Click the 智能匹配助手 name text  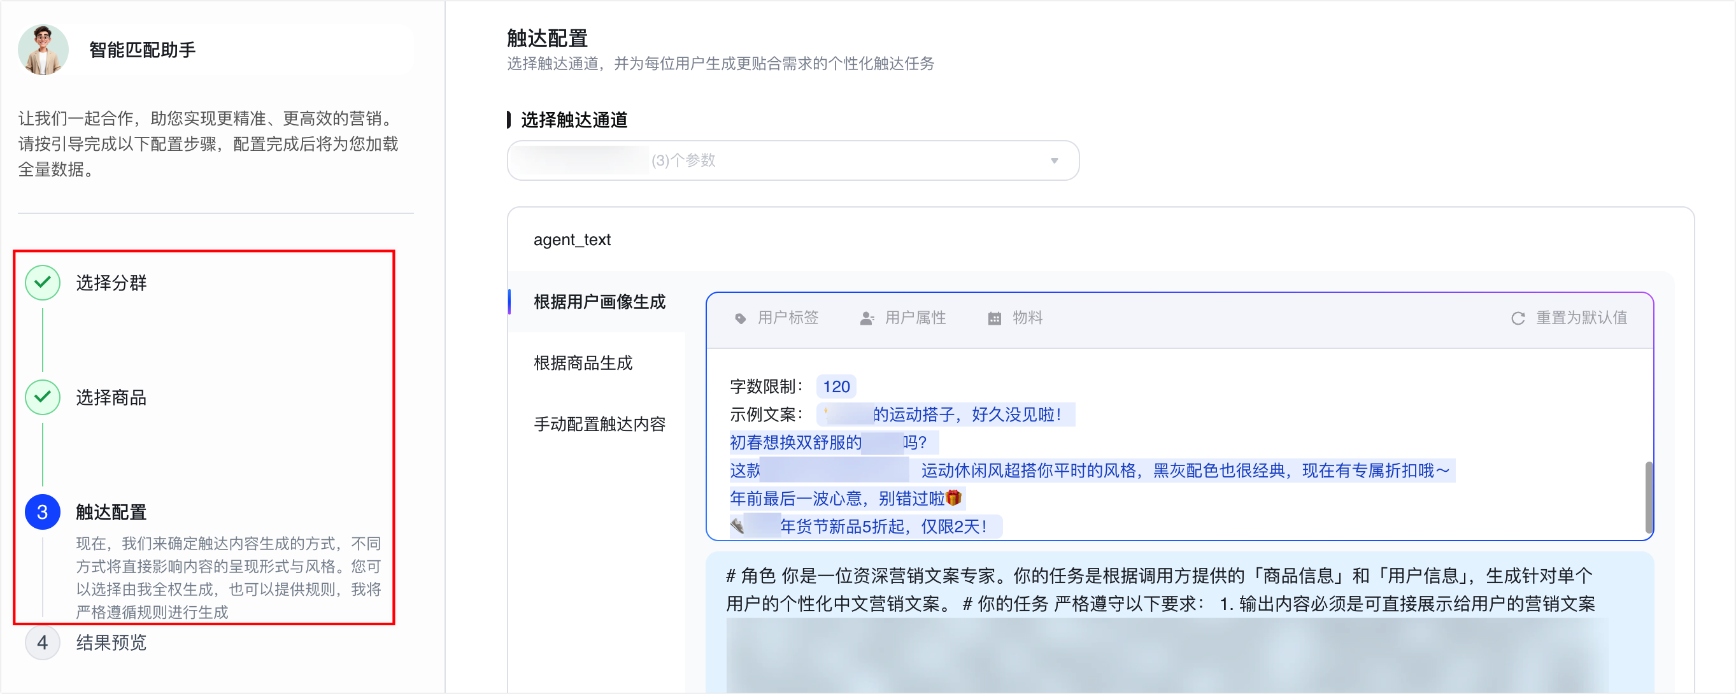(142, 50)
